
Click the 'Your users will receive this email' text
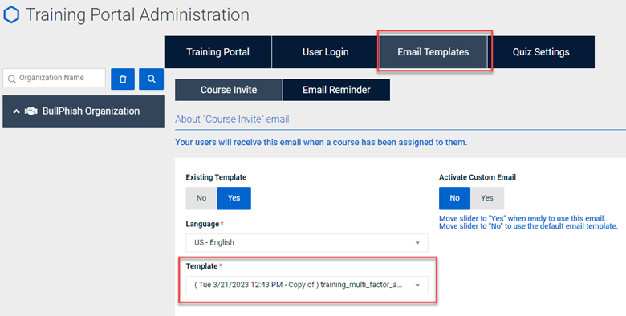pos(321,143)
